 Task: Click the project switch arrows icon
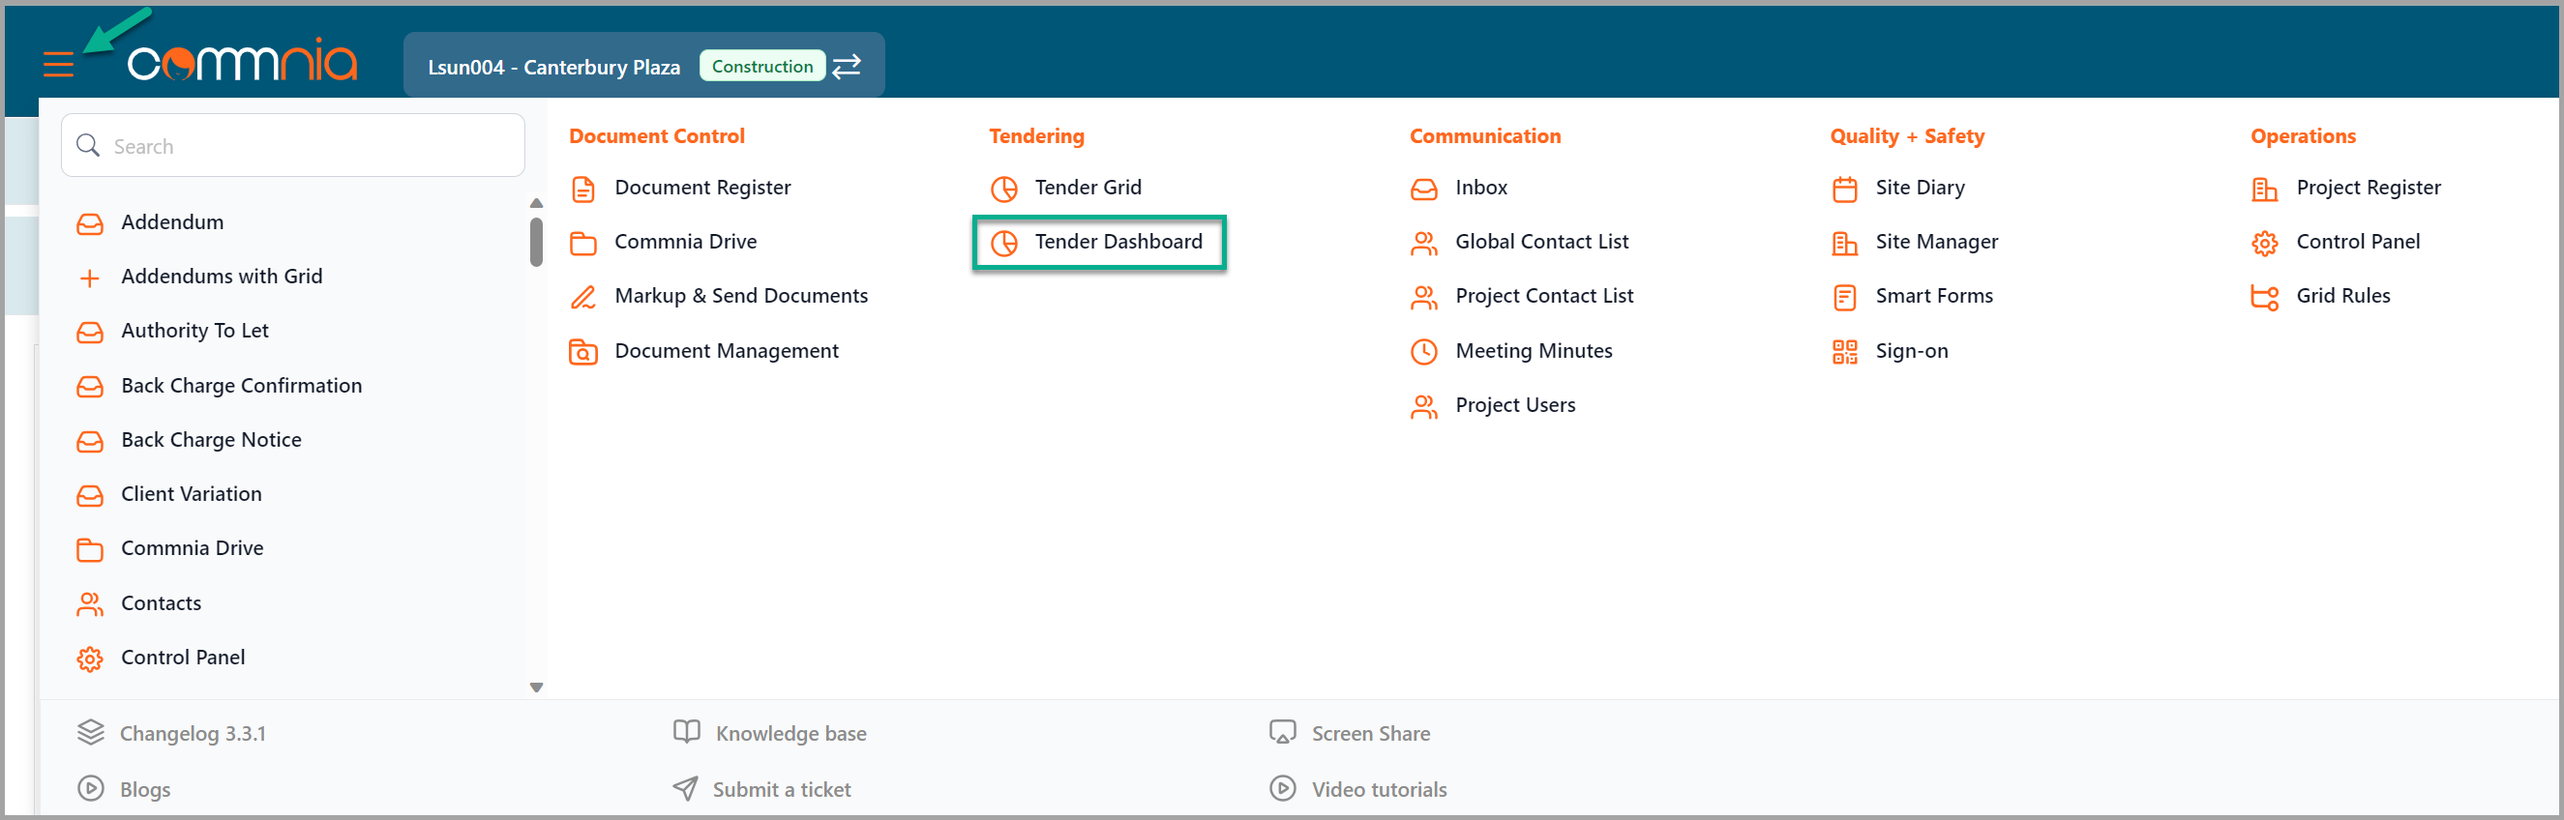(846, 66)
